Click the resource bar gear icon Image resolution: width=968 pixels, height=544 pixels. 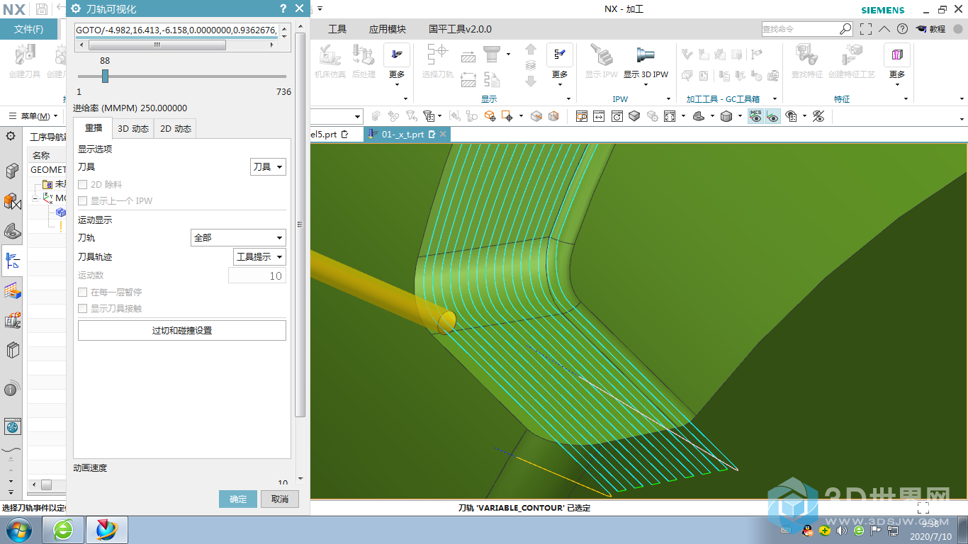click(x=11, y=135)
